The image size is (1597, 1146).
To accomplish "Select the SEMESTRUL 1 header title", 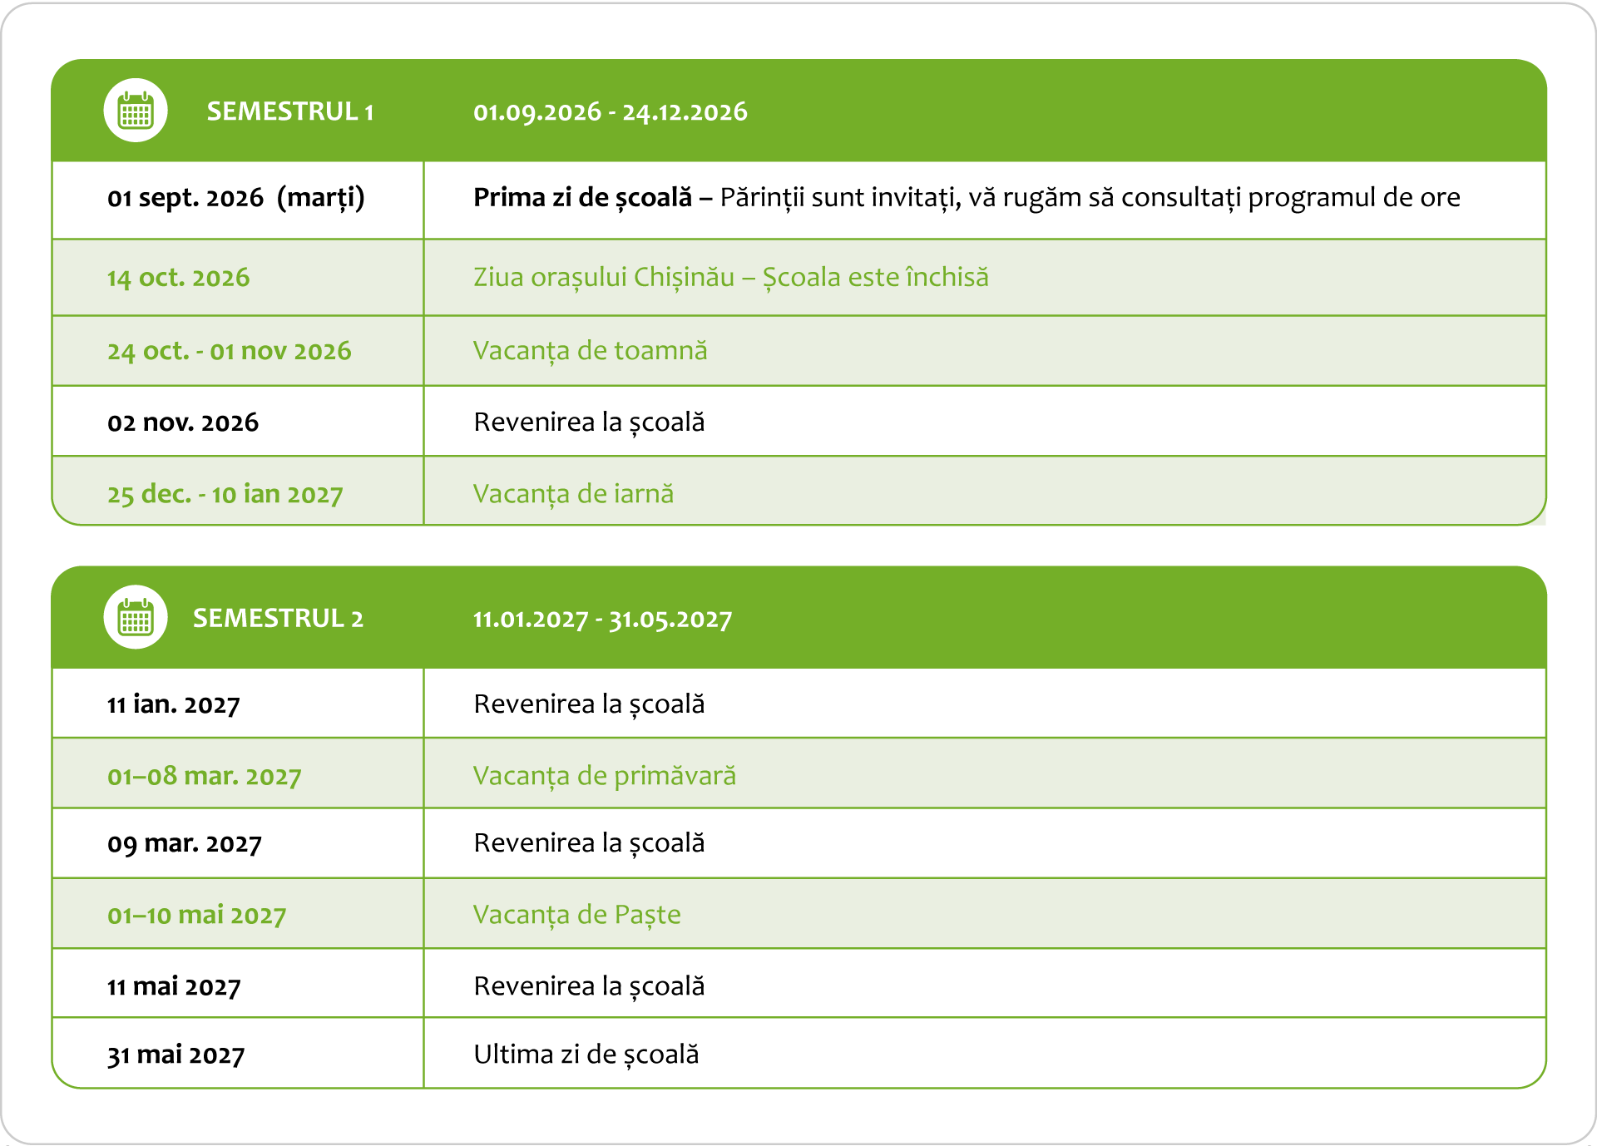I will tap(290, 111).
